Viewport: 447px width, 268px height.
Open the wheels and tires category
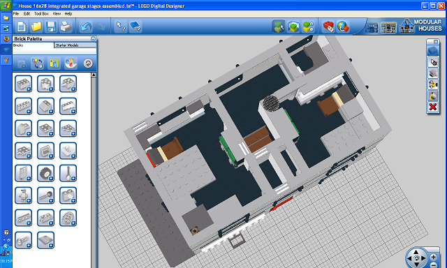click(45, 173)
